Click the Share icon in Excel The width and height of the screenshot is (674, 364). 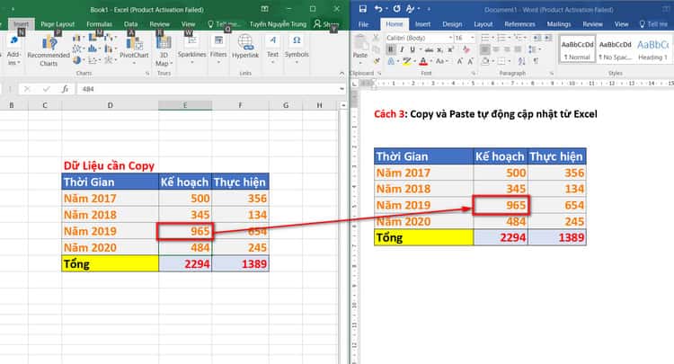pos(326,24)
